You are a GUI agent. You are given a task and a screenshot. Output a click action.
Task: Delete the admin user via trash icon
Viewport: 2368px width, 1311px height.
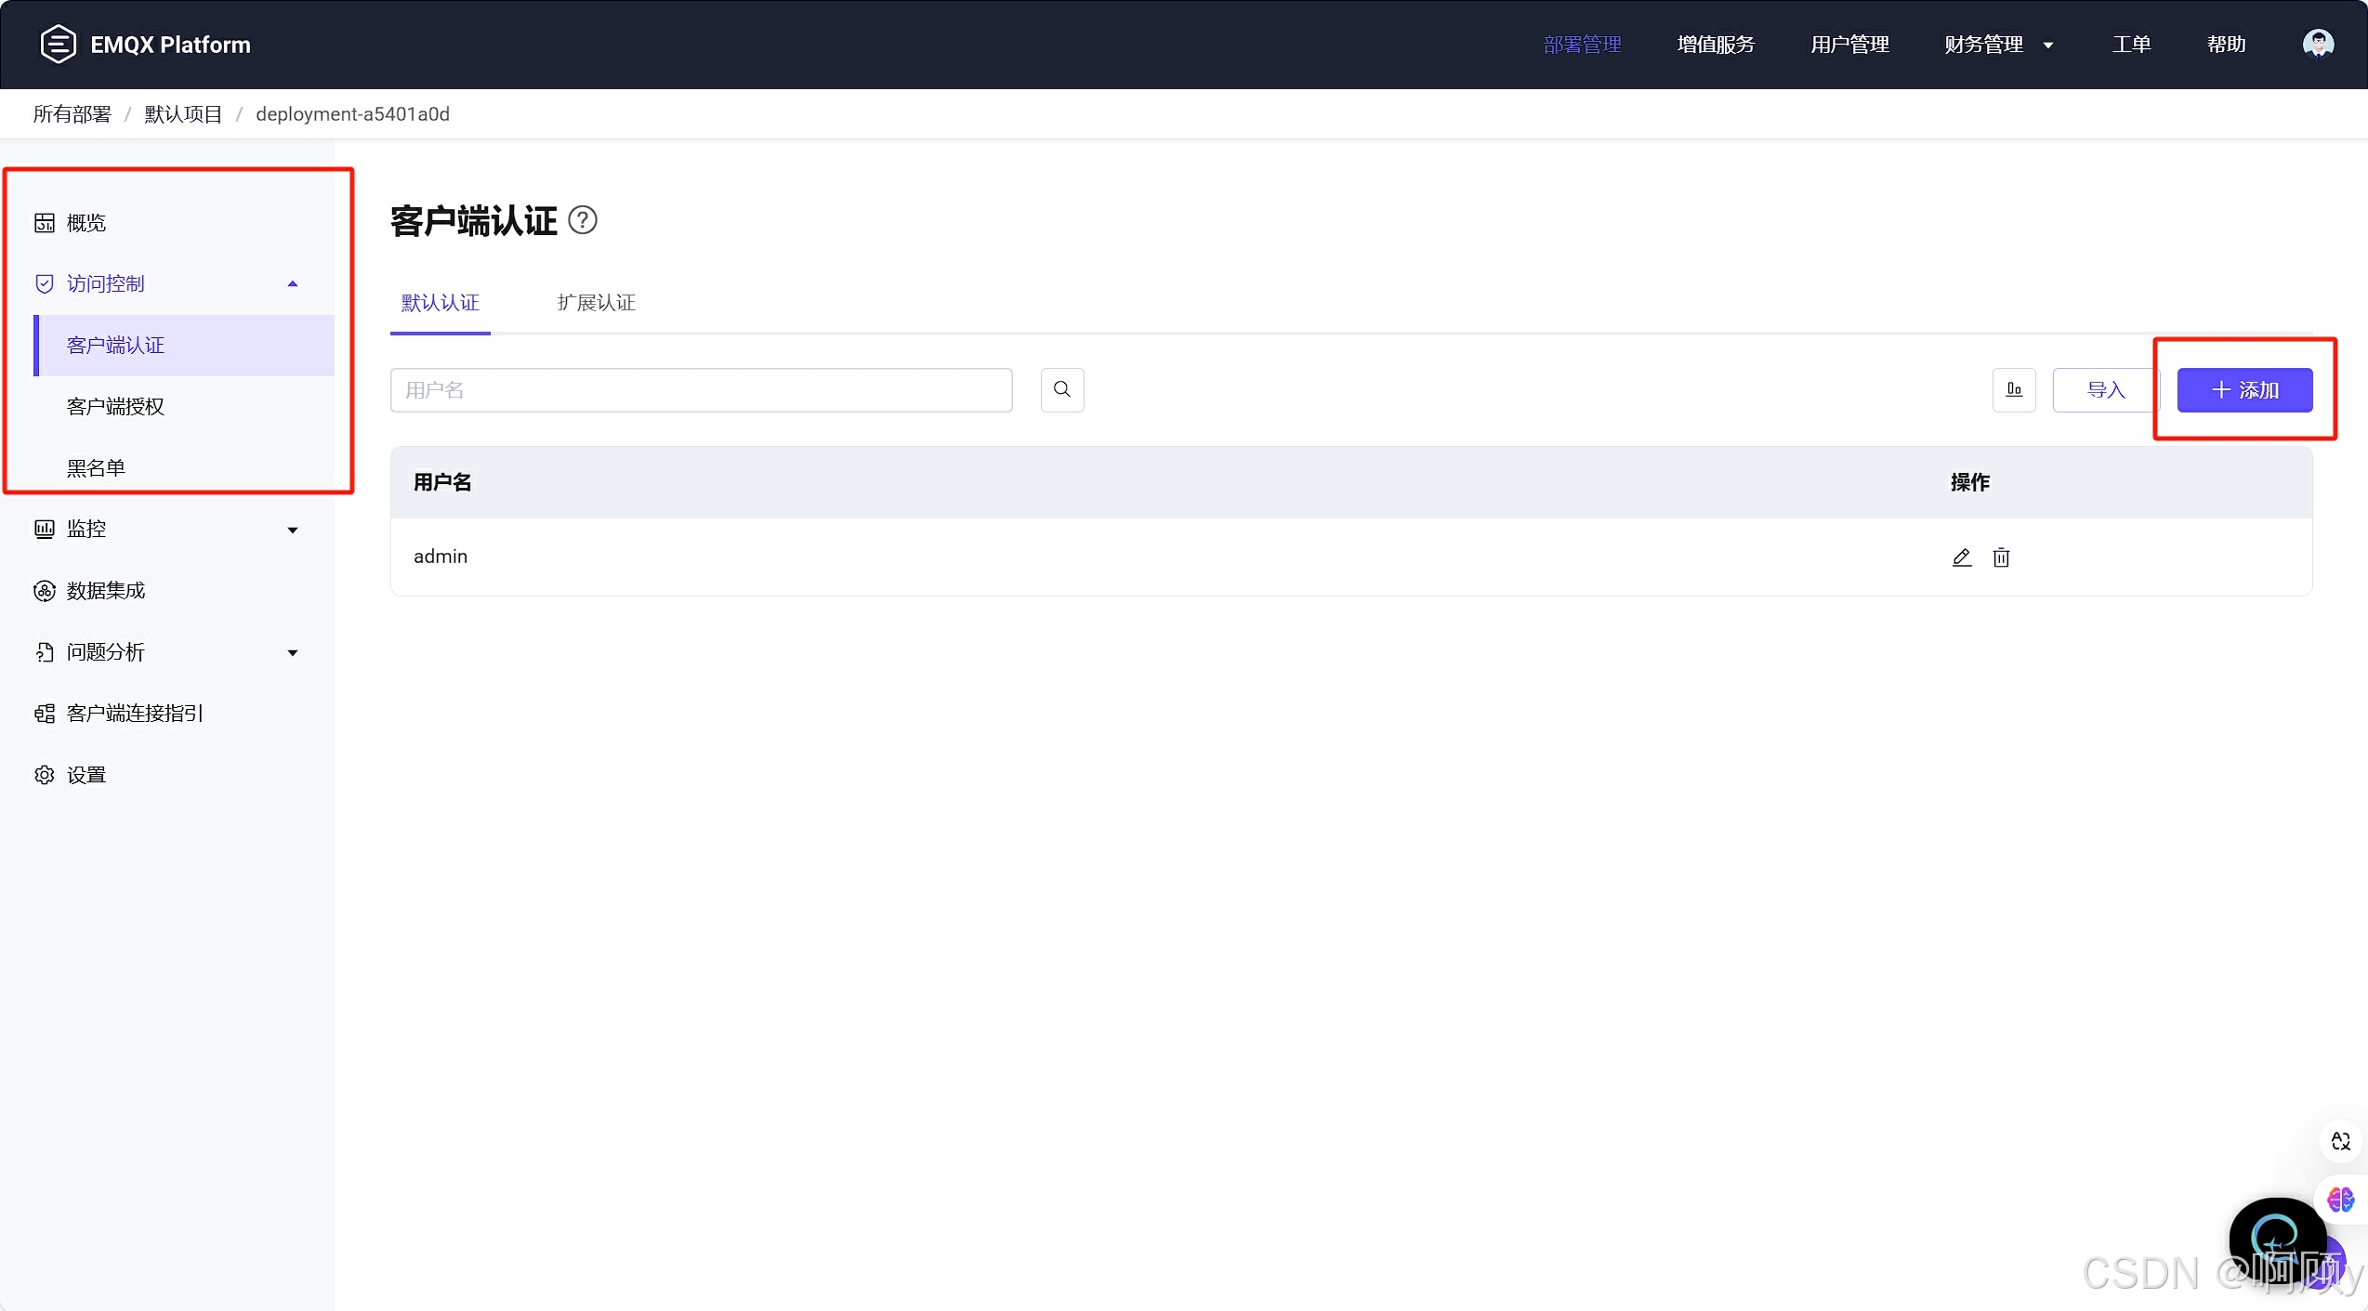point(2001,557)
